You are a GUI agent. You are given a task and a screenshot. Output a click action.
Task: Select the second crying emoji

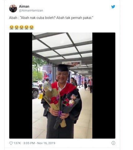point(16,27)
